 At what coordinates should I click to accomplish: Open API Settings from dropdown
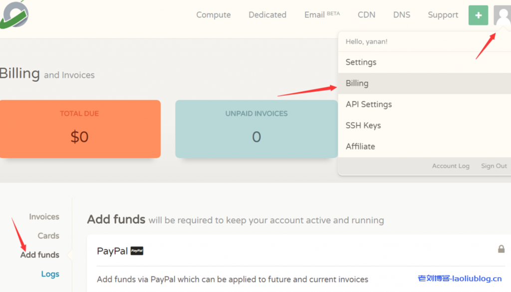coord(368,104)
